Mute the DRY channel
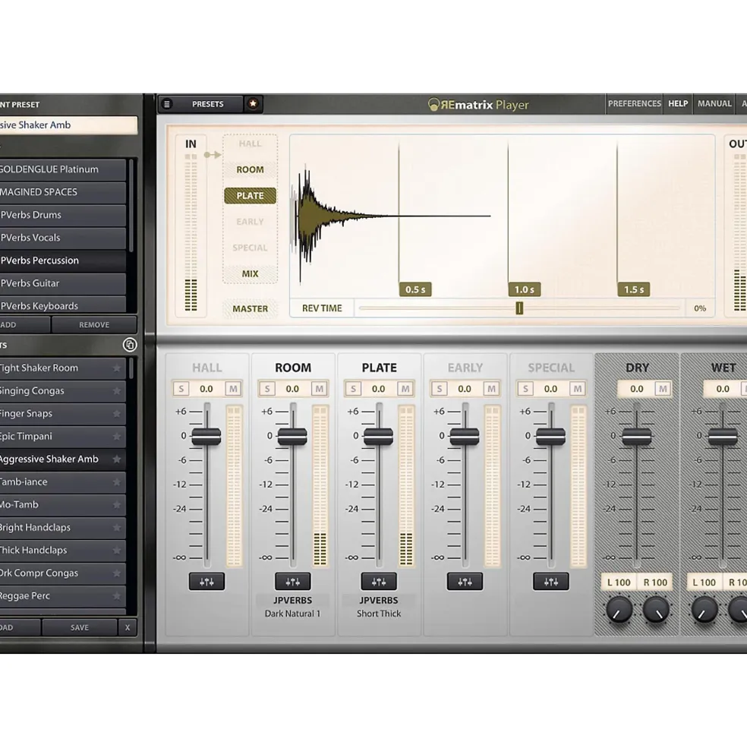The image size is (747, 748). 663,389
